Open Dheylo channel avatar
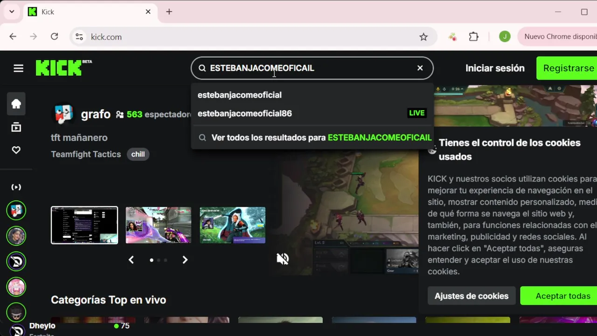The image size is (597, 336). pyautogui.click(x=16, y=330)
